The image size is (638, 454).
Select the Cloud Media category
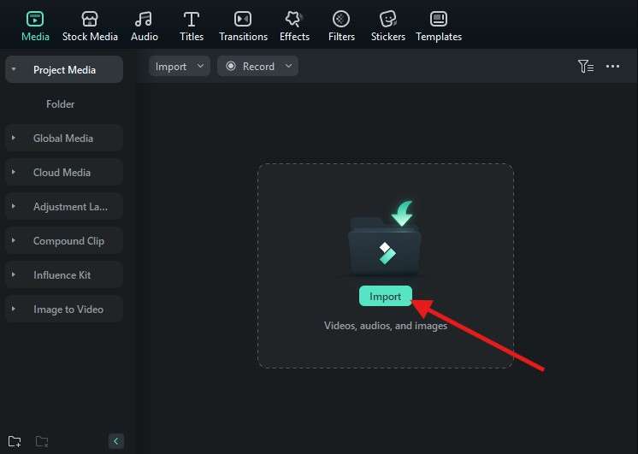64,172
